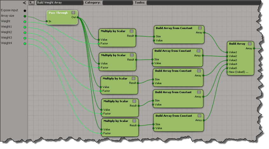Click the Pass Through node's menu icon
Viewport: 269px width, 149px height.
[73, 13]
